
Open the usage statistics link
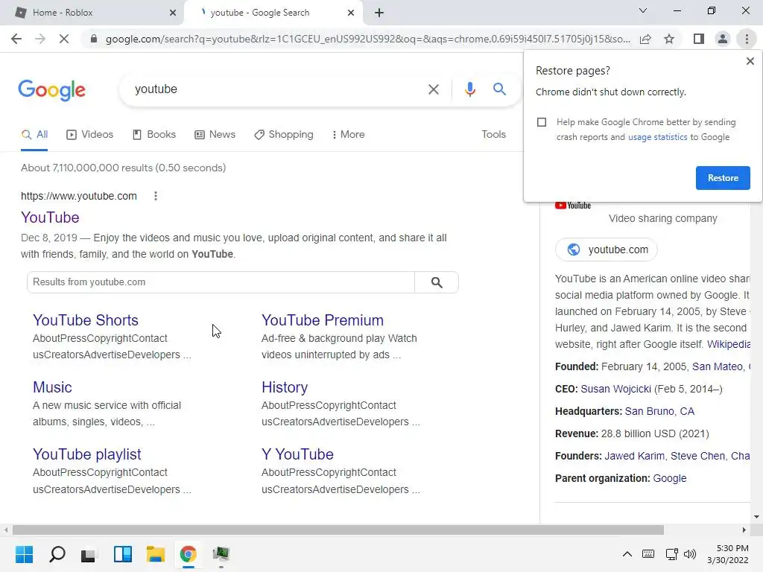point(657,137)
